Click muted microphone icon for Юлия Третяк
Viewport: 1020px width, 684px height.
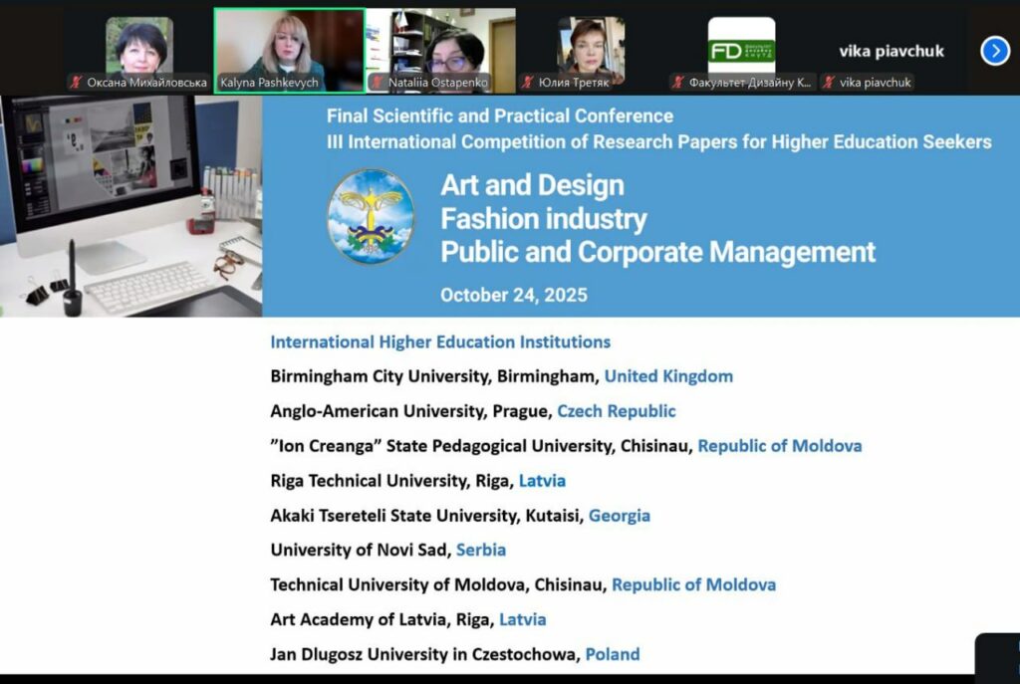click(x=529, y=83)
